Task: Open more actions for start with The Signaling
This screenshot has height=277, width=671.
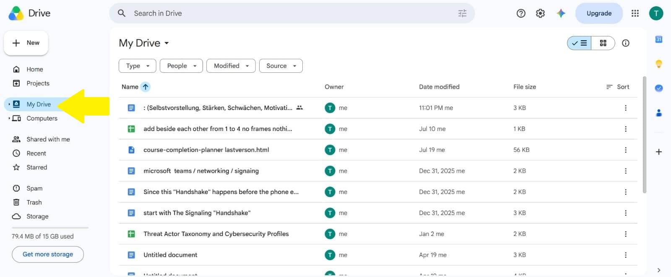Action: 626,213
